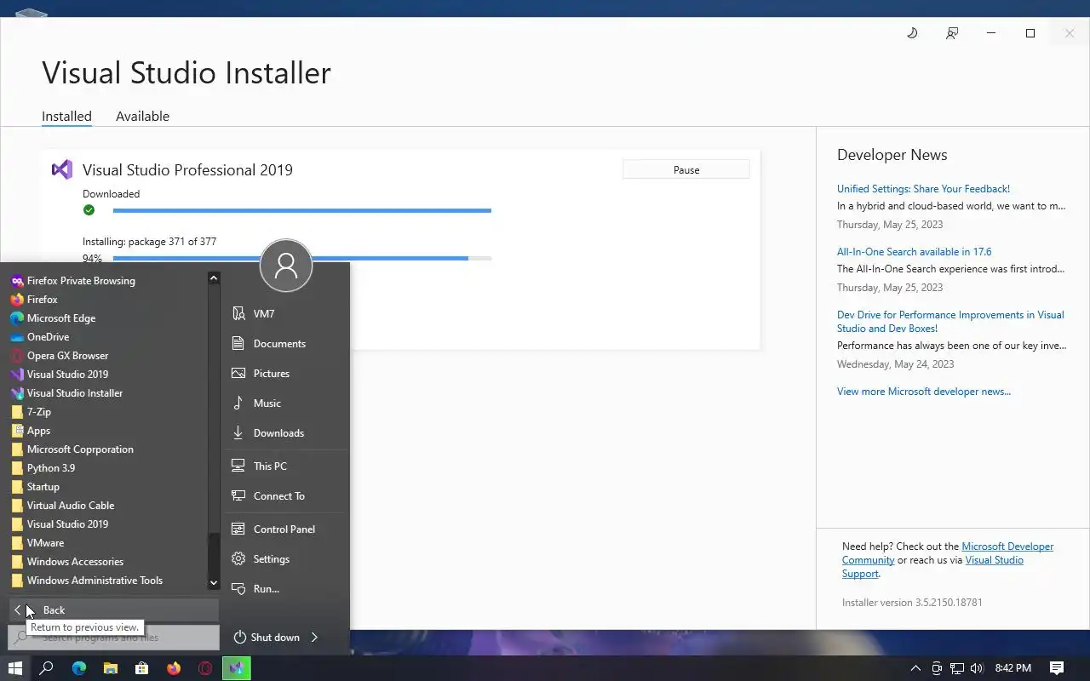Launch Opera GX Browser from program list
This screenshot has width=1090, height=681.
pyautogui.click(x=107, y=356)
